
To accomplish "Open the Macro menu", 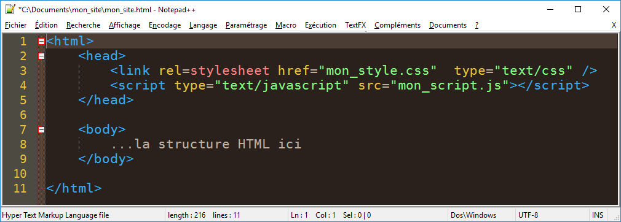I will point(286,25).
